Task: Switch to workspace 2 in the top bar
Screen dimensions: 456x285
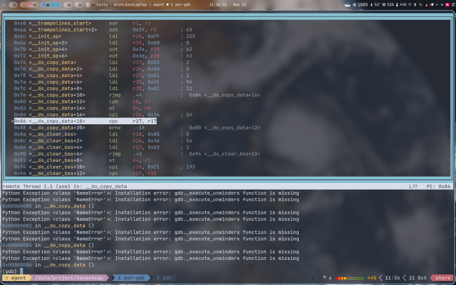Action: [29, 5]
